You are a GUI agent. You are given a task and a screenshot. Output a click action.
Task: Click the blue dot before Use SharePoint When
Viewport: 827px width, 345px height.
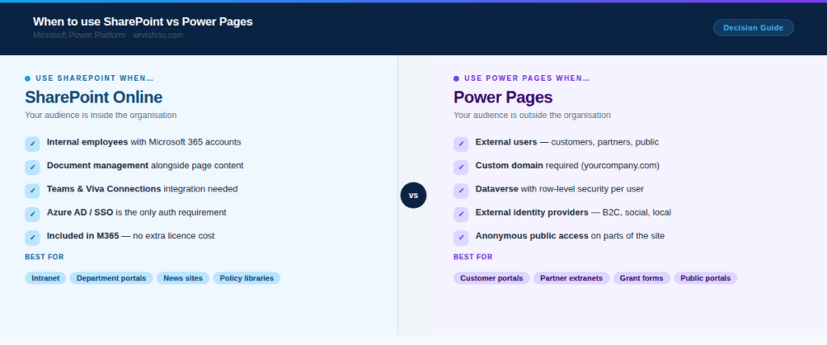tap(27, 78)
